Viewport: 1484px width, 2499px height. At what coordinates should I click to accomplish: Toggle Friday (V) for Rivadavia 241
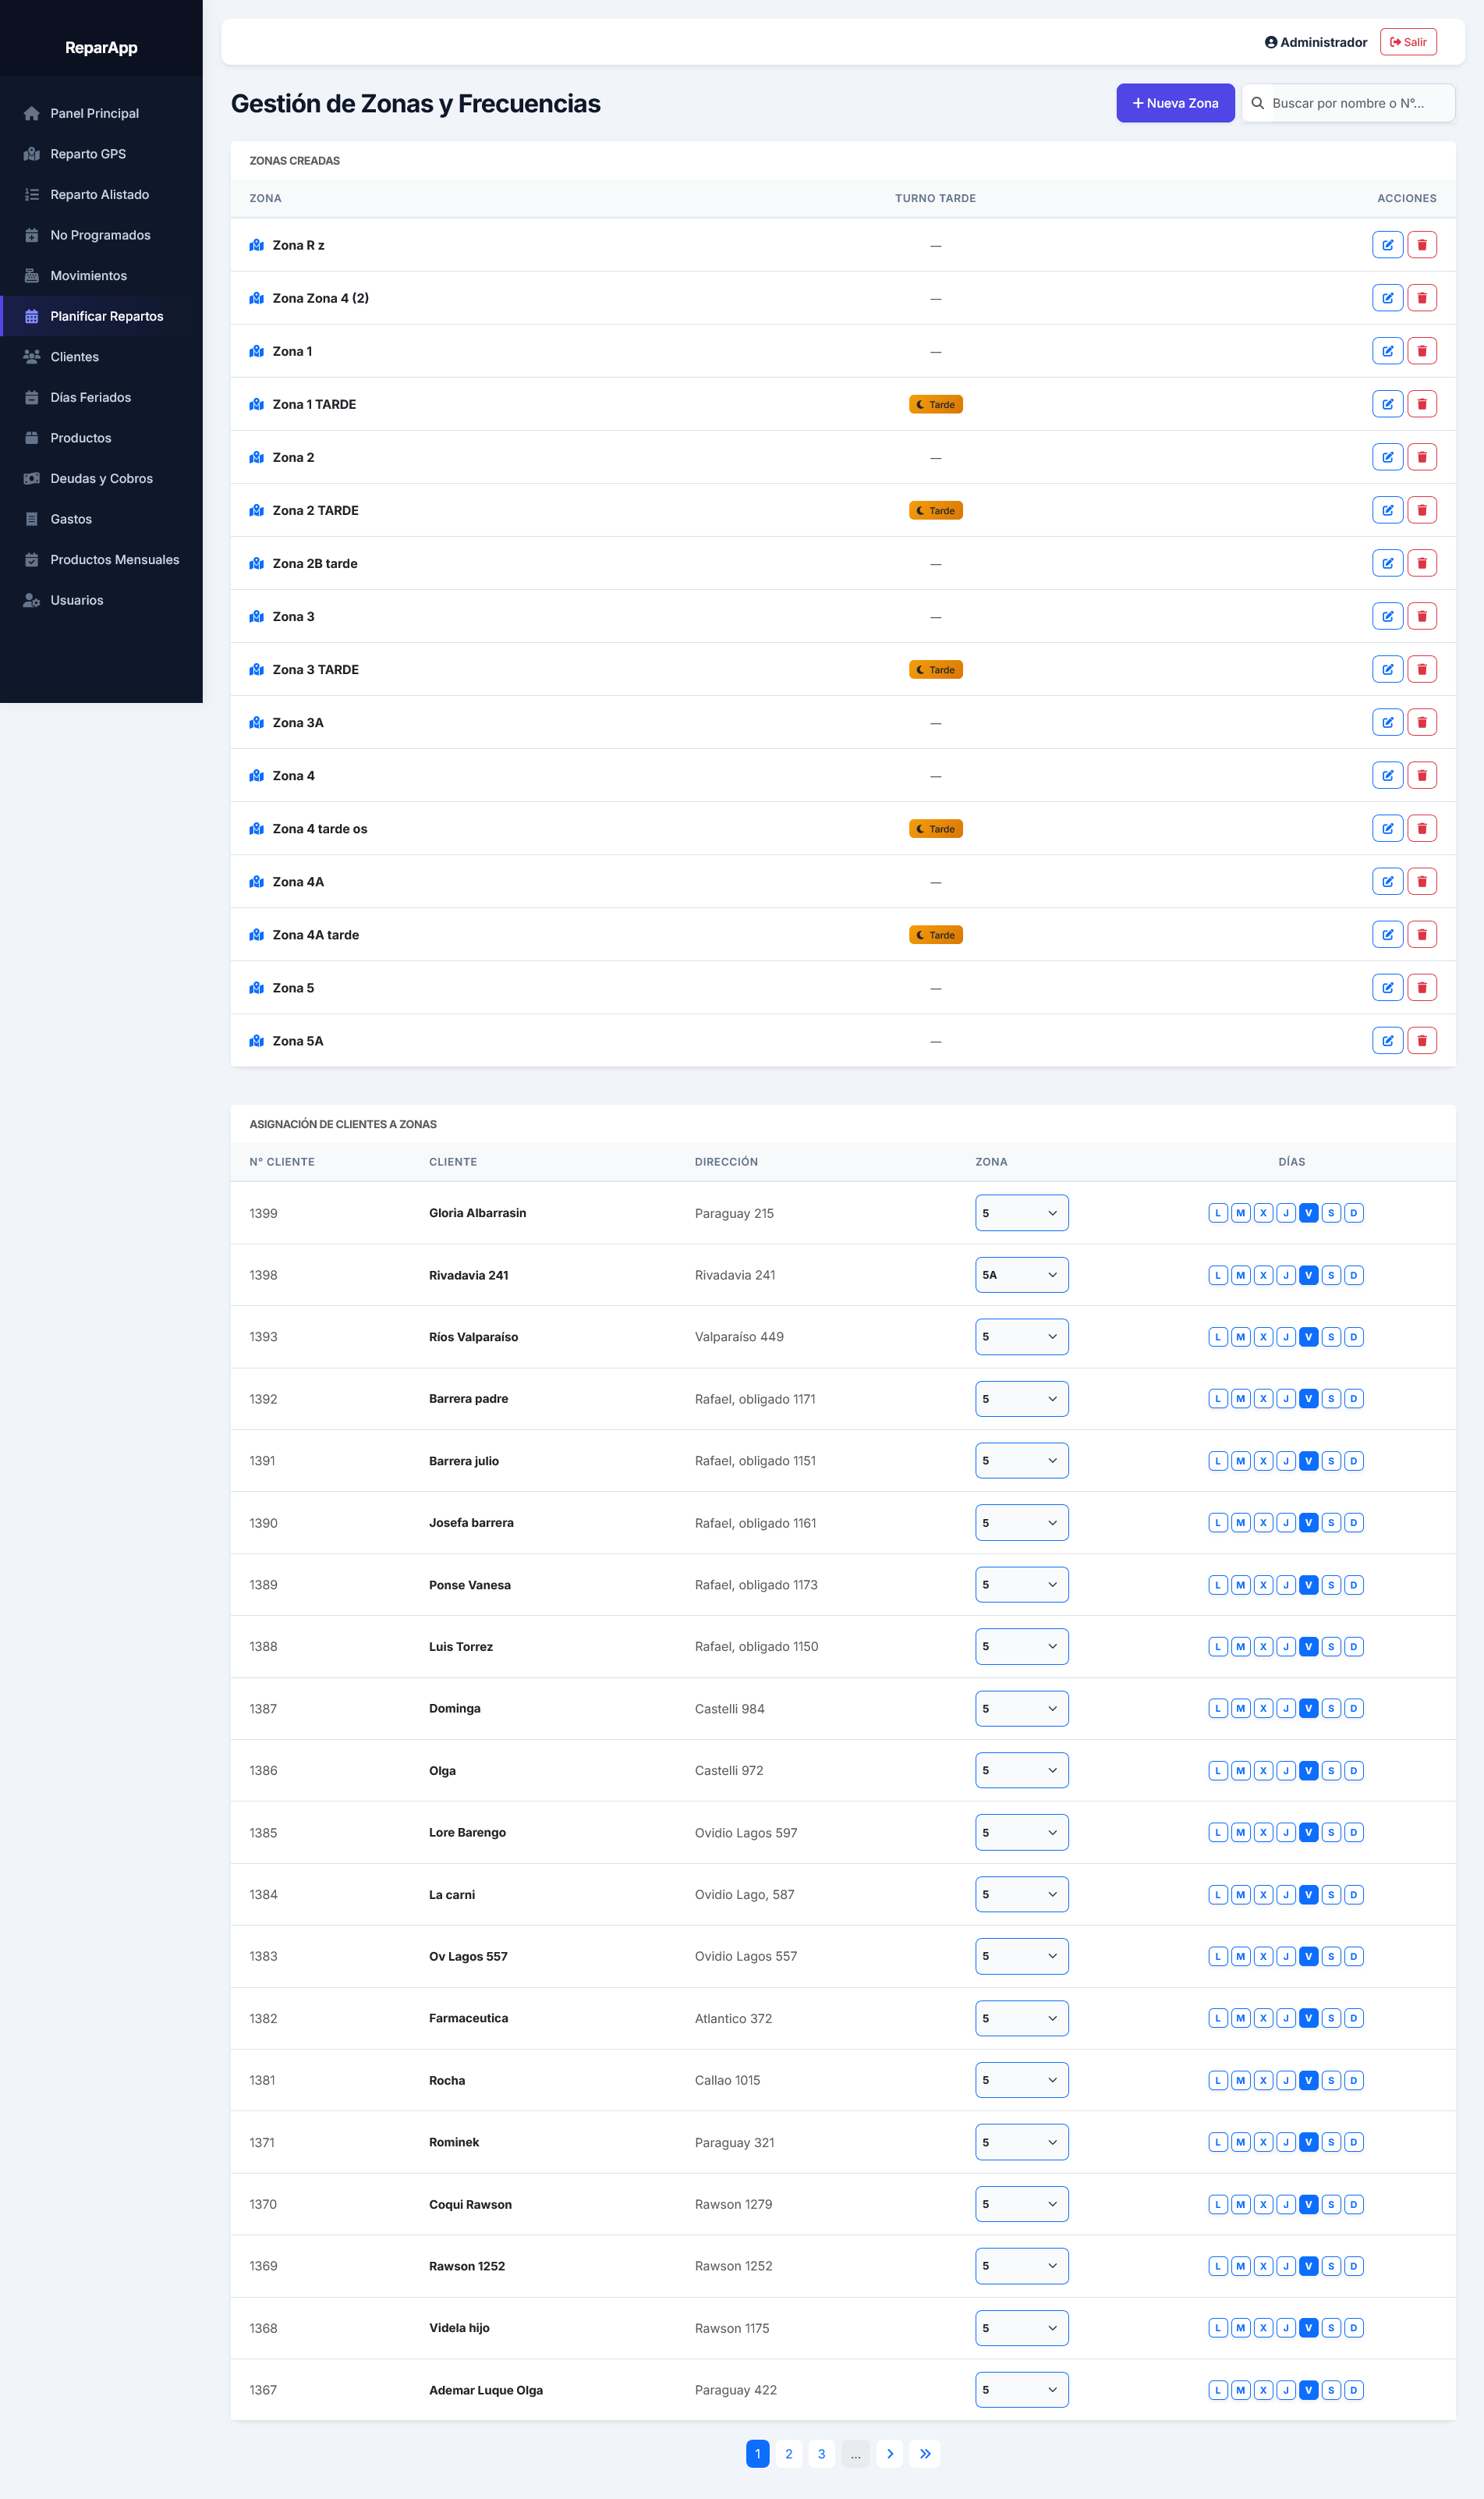[x=1308, y=1275]
